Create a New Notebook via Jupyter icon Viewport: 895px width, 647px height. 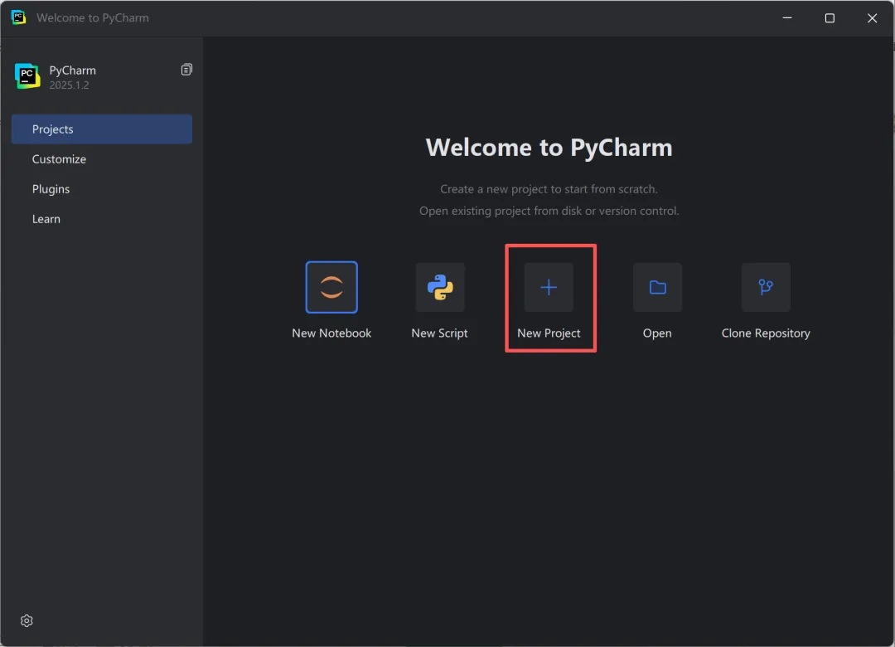click(331, 287)
